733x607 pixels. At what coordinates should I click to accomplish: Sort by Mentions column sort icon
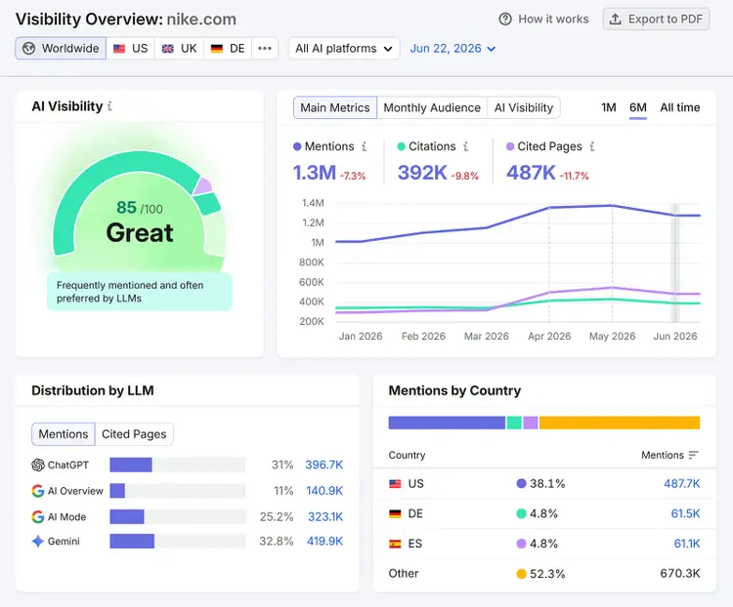click(694, 455)
